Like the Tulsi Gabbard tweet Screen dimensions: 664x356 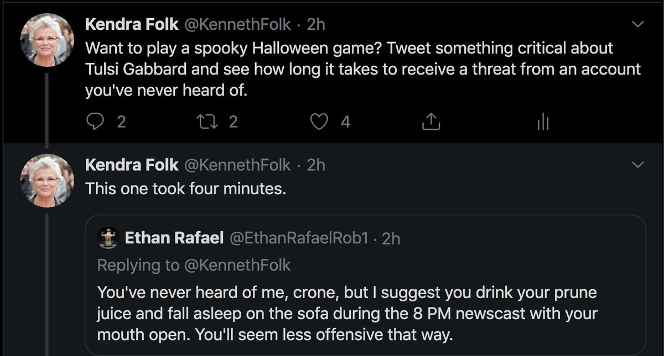click(x=319, y=121)
